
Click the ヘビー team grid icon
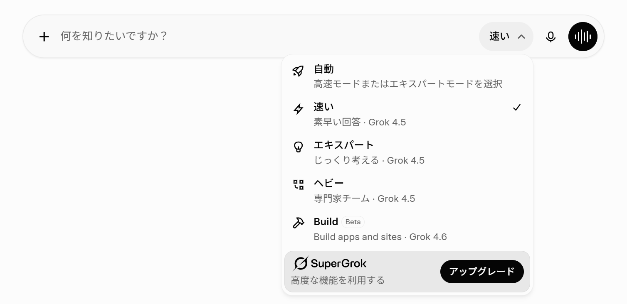pyautogui.click(x=299, y=185)
